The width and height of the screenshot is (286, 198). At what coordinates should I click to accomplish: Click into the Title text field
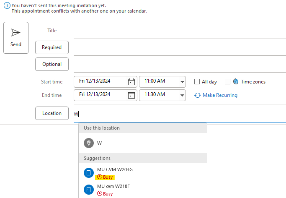tap(180, 31)
